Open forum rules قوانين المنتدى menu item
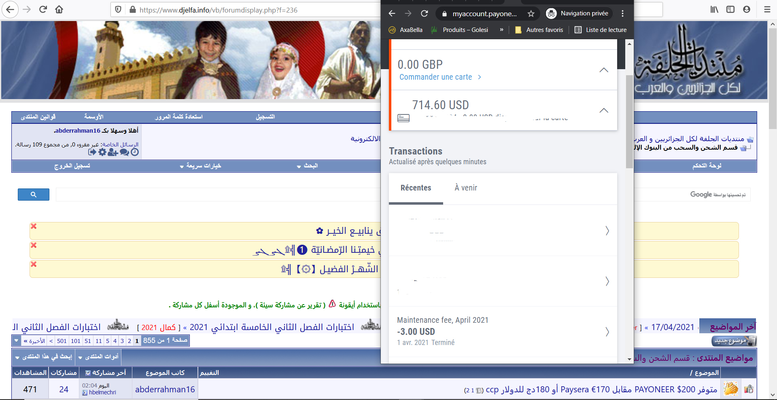The image size is (777, 400). (x=38, y=117)
